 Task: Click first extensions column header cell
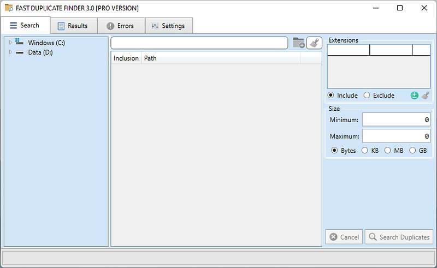pyautogui.click(x=349, y=50)
